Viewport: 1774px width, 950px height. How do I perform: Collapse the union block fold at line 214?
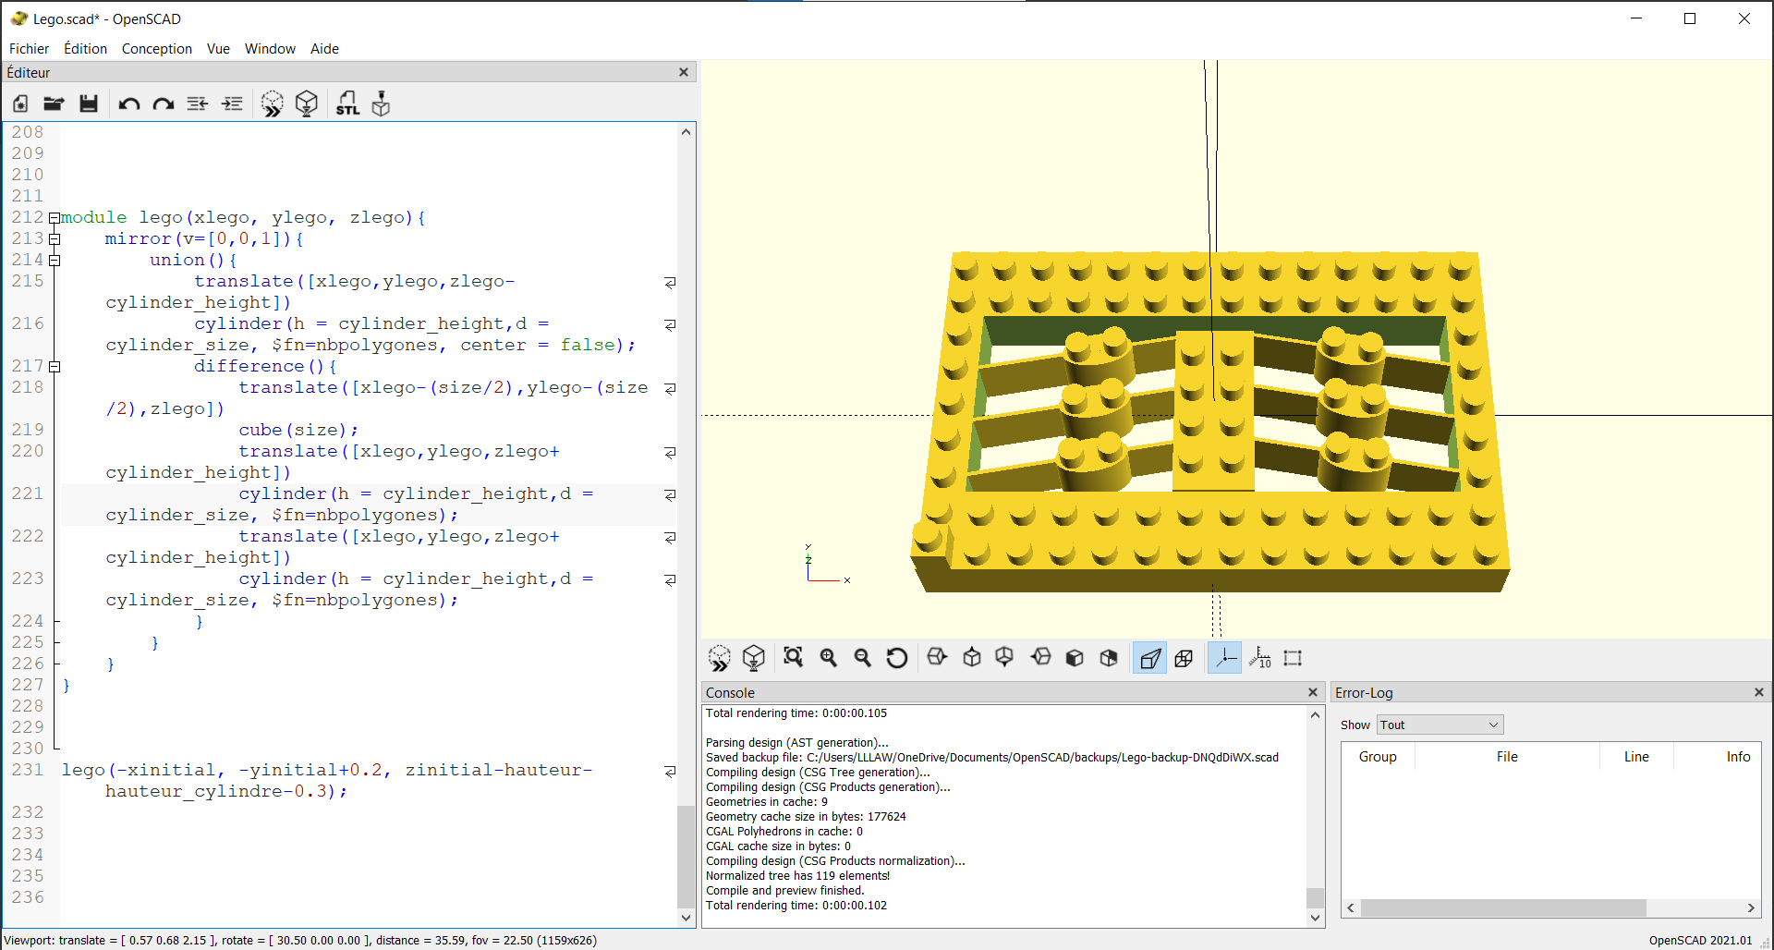pos(55,261)
